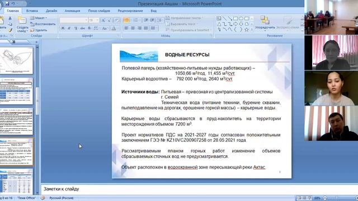Select the Triangle shape in gallery
The height and width of the screenshot is (201, 358).
[219, 24]
